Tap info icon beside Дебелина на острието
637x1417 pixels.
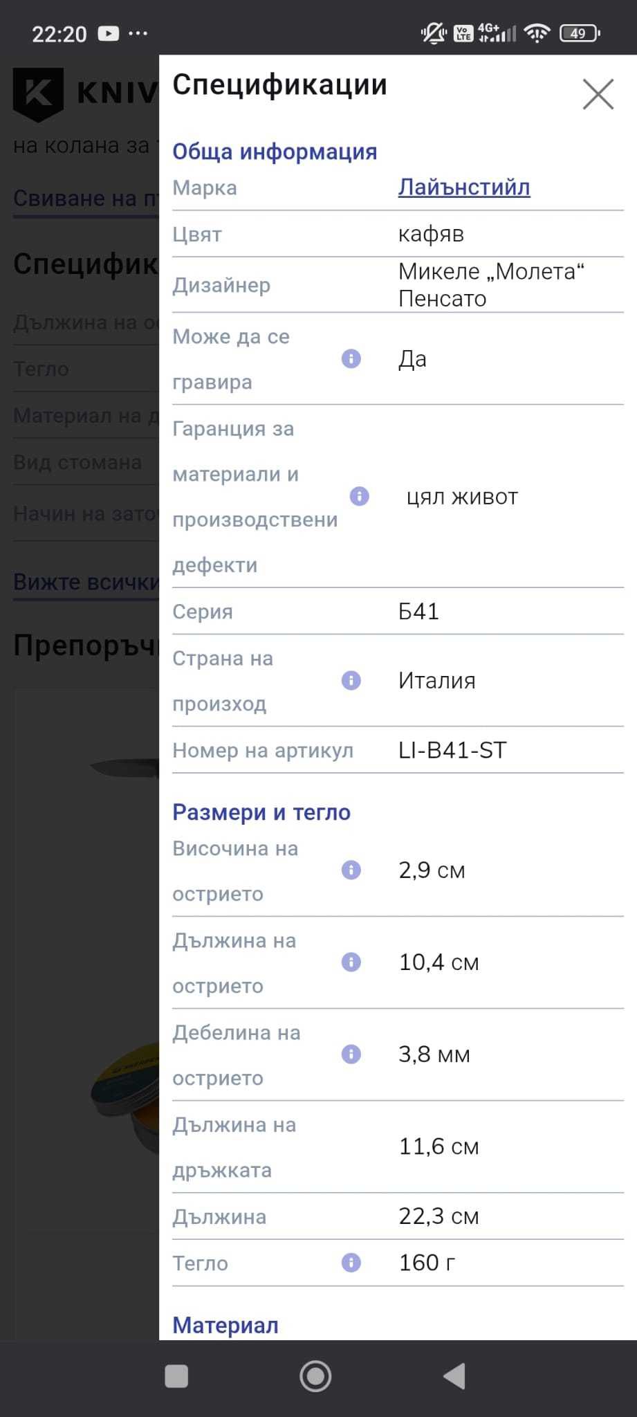click(x=351, y=1054)
